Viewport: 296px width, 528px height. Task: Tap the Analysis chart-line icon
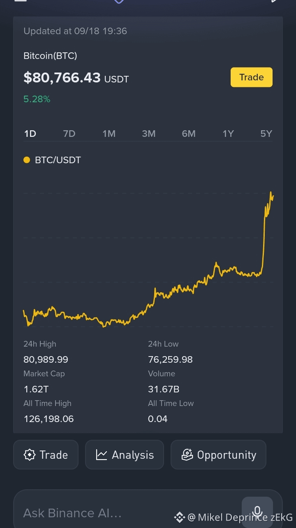pos(102,455)
